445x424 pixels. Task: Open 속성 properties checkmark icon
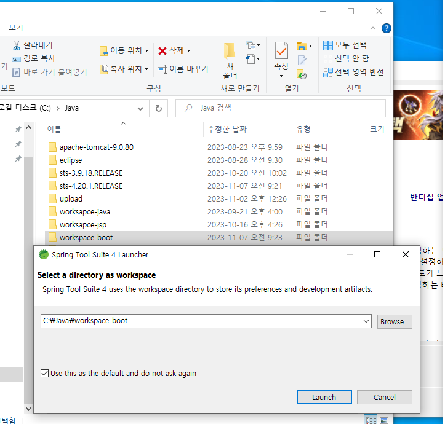coord(281,51)
